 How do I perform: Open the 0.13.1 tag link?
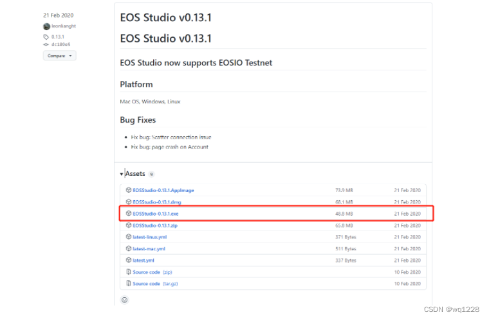pos(58,37)
